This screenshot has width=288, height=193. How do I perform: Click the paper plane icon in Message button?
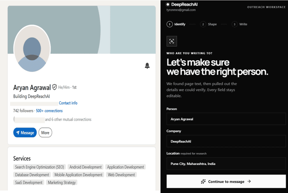coord(18,133)
